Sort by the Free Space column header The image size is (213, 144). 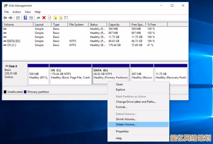[x=138, y=24]
